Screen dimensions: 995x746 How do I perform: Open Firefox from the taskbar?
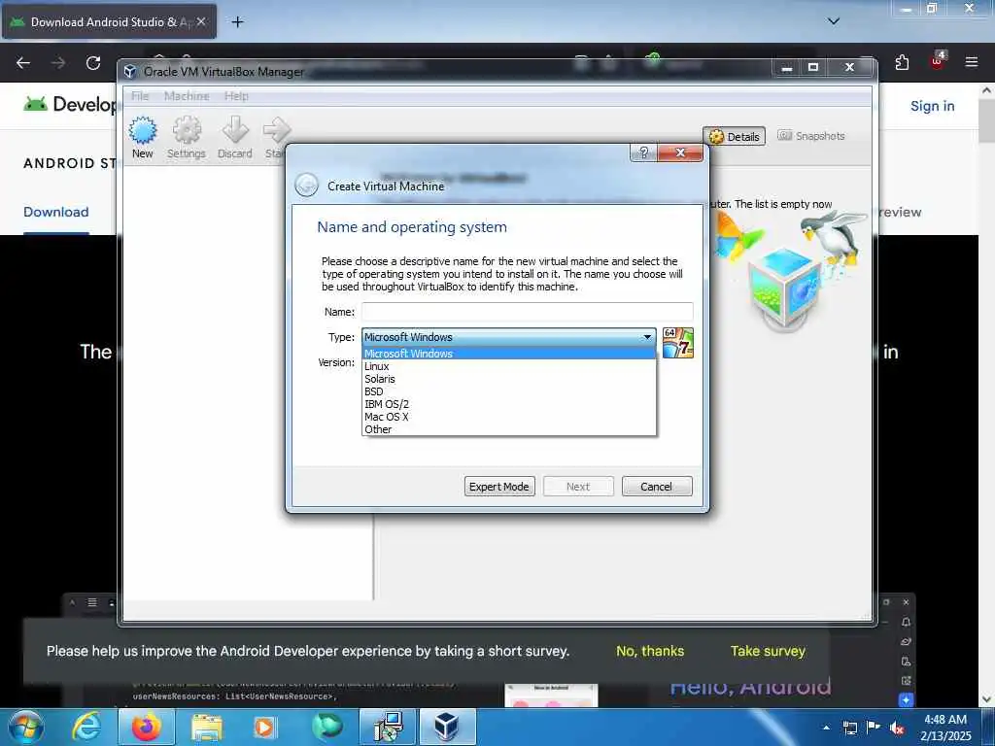pyautogui.click(x=147, y=727)
